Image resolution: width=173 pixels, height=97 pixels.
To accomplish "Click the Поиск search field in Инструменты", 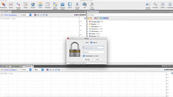I will coord(130,15).
